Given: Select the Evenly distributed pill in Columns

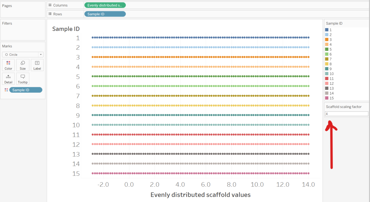Looking at the screenshot, I should coord(105,5).
